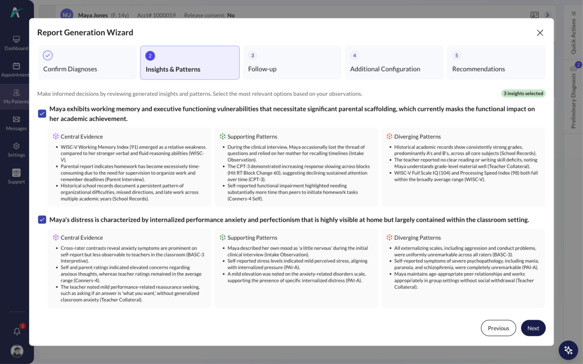Open Settings gear icon in sidebar

pos(16,146)
